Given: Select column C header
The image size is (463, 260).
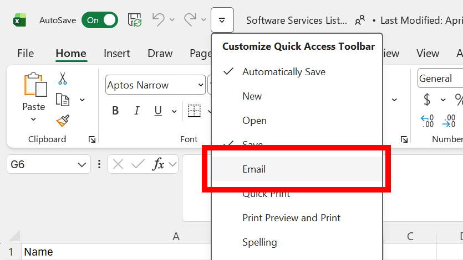Looking at the screenshot, I should 410,236.
